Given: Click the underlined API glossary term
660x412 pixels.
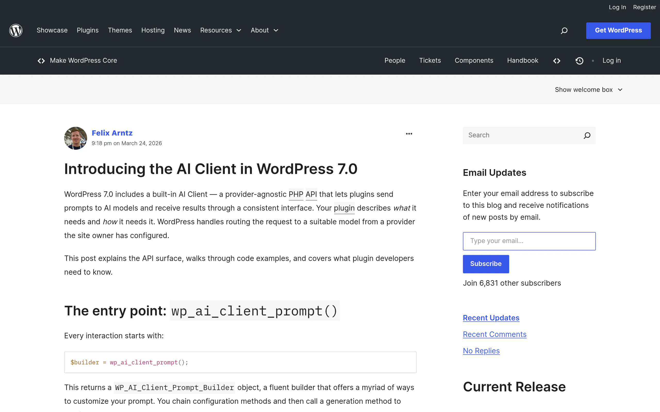Looking at the screenshot, I should pyautogui.click(x=311, y=194).
